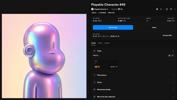Open the owner profile link You

point(122,9)
